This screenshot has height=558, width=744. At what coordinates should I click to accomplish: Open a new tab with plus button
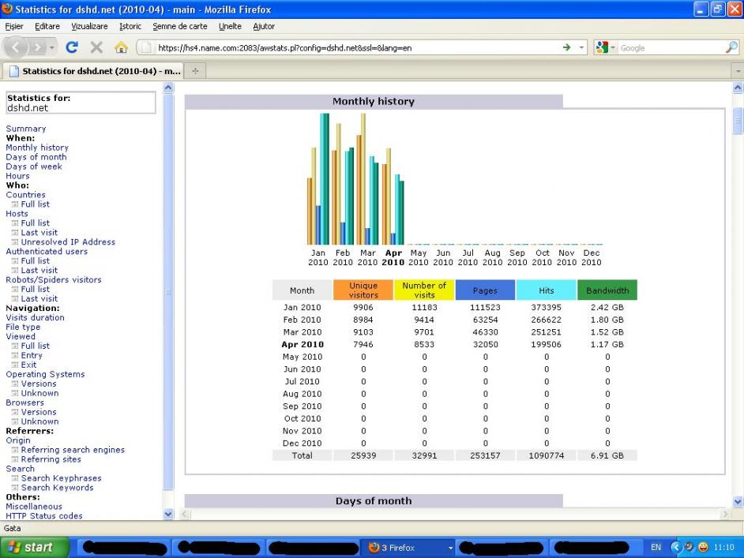[x=196, y=71]
